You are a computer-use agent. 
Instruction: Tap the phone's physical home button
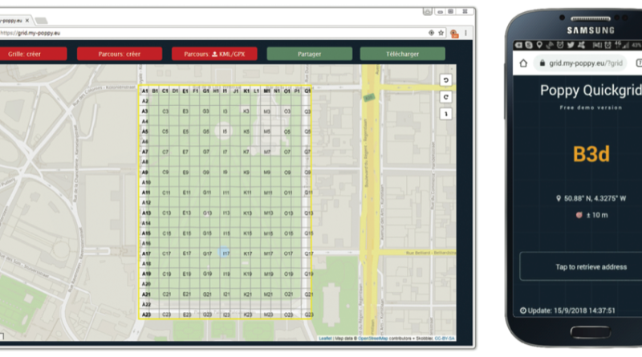click(x=591, y=332)
